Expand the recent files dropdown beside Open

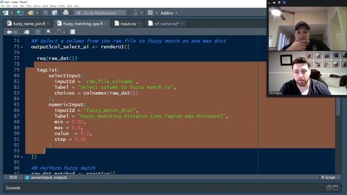point(37,13)
